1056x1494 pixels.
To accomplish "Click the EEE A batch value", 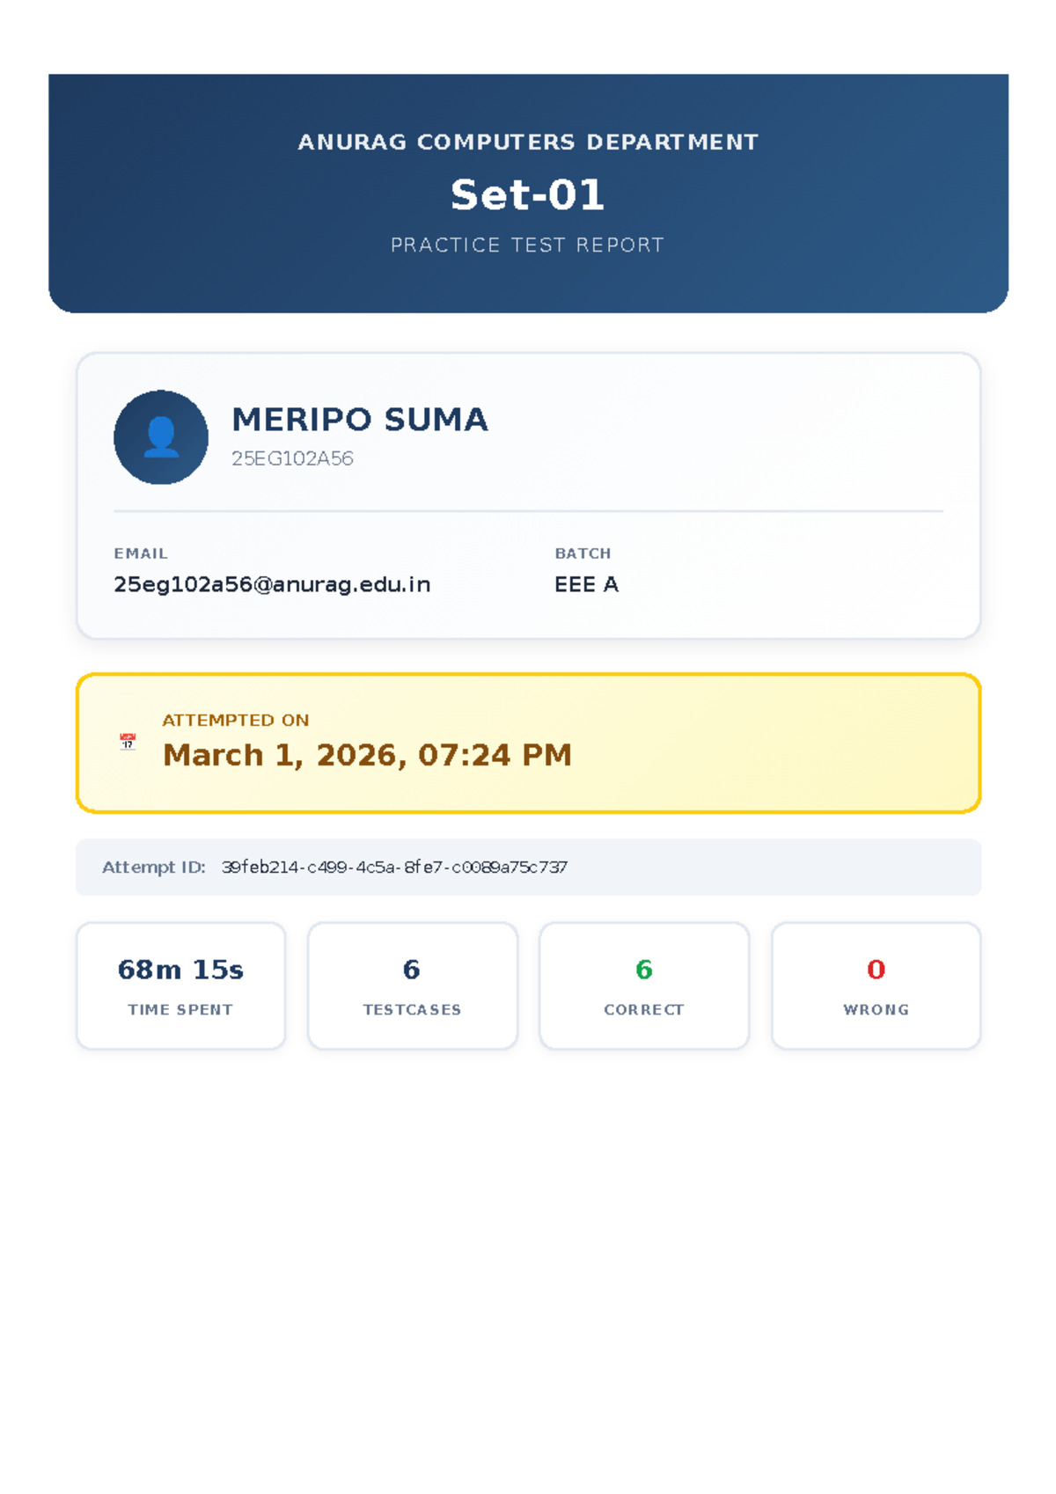I will click(x=586, y=584).
